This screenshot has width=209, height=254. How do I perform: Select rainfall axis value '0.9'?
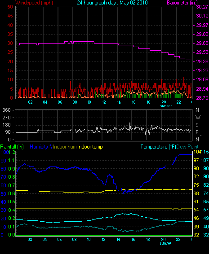(x=12, y=169)
